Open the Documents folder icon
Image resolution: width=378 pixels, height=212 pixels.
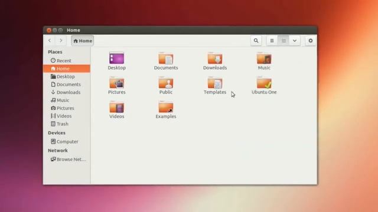click(166, 58)
